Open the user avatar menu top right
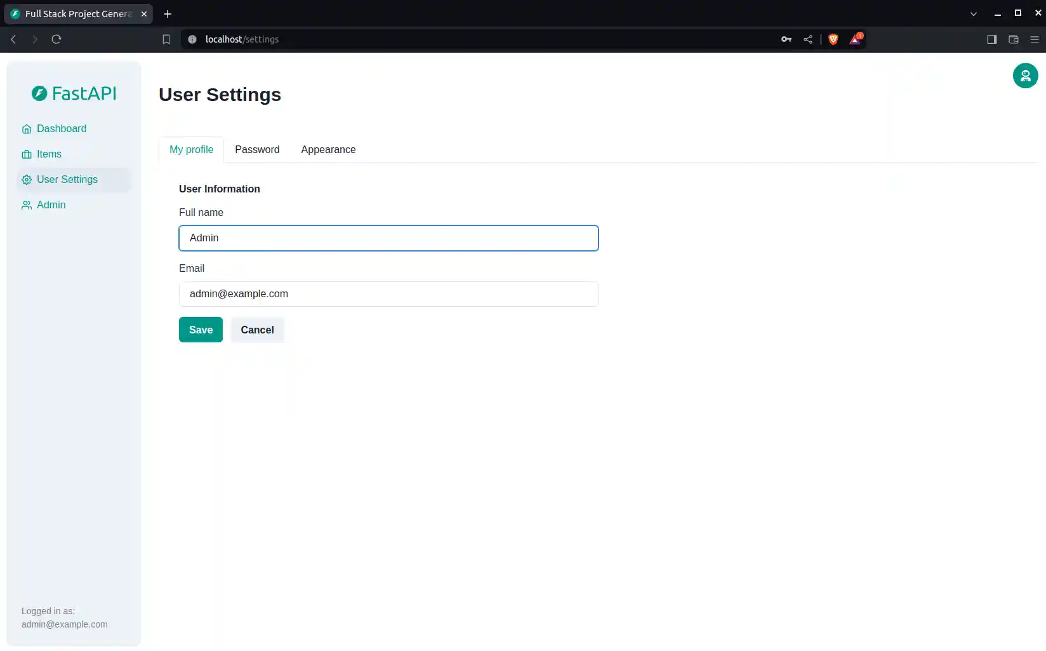The height and width of the screenshot is (651, 1046). click(x=1024, y=76)
